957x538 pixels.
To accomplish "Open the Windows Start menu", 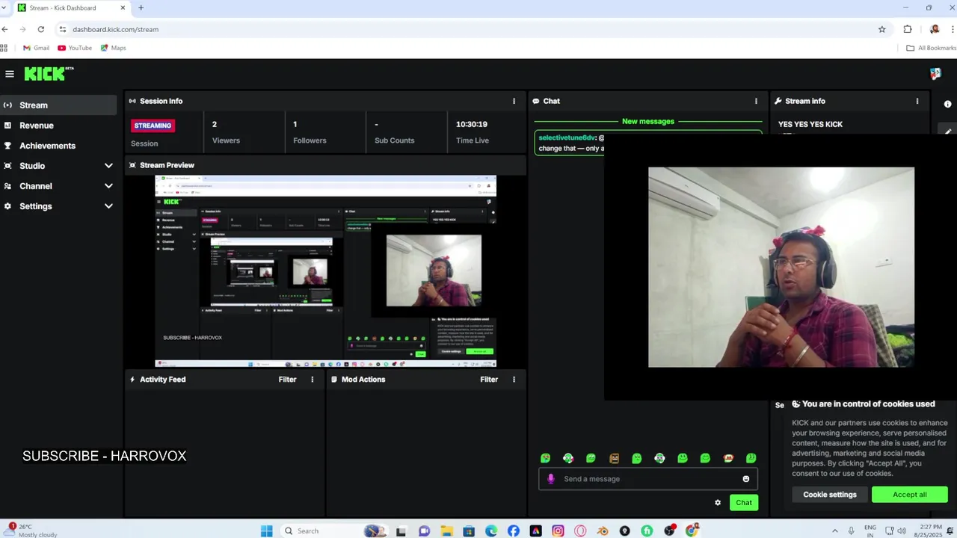I will point(267,531).
